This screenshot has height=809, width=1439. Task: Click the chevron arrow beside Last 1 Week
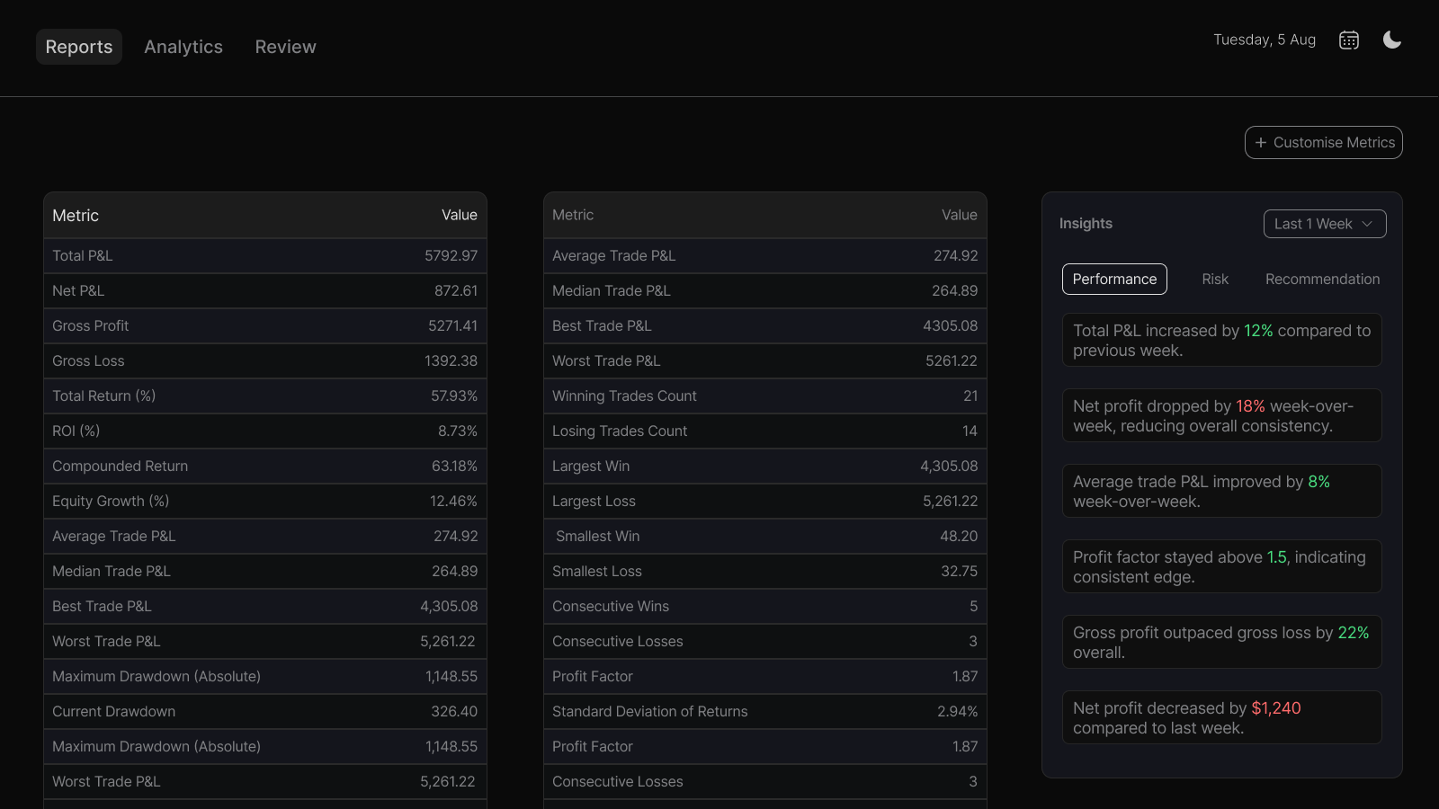[1367, 224]
